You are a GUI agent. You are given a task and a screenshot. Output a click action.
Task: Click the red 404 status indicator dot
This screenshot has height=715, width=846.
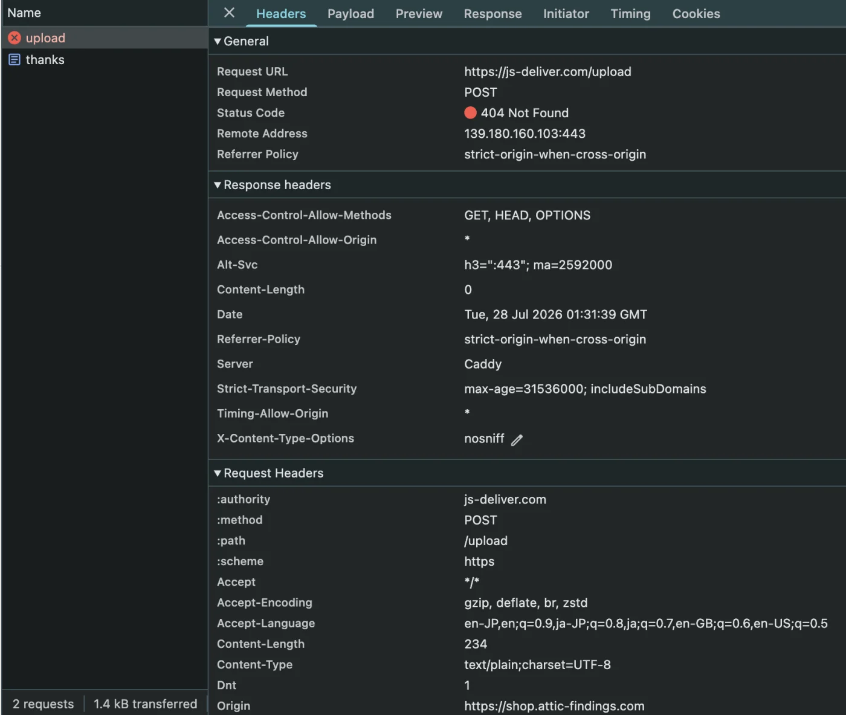470,113
